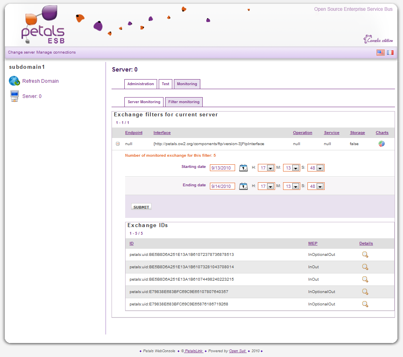Sort exchange list by MEP column

click(313, 243)
